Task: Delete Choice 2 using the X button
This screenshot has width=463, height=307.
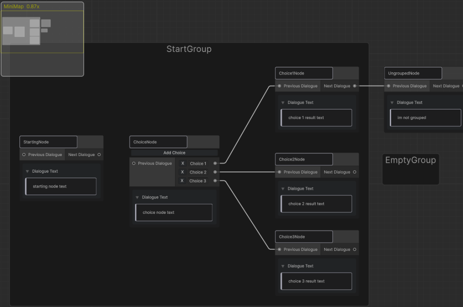Action: tap(183, 172)
